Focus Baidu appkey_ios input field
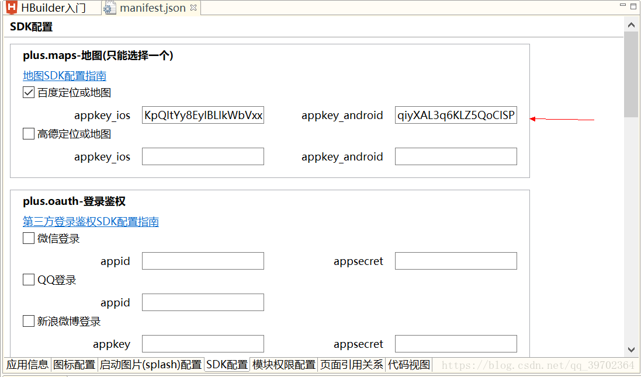The height and width of the screenshot is (377, 641). click(x=203, y=115)
